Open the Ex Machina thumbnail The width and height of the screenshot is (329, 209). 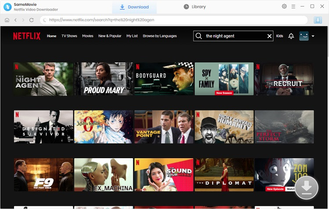coord(104,175)
